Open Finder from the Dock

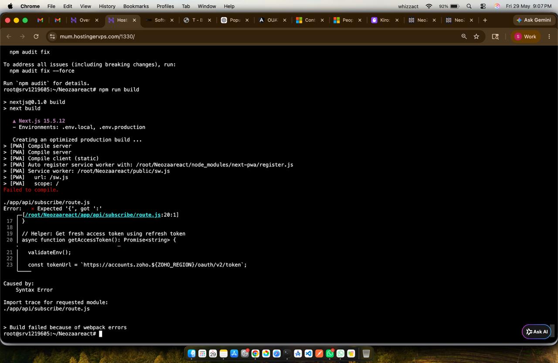click(x=192, y=353)
